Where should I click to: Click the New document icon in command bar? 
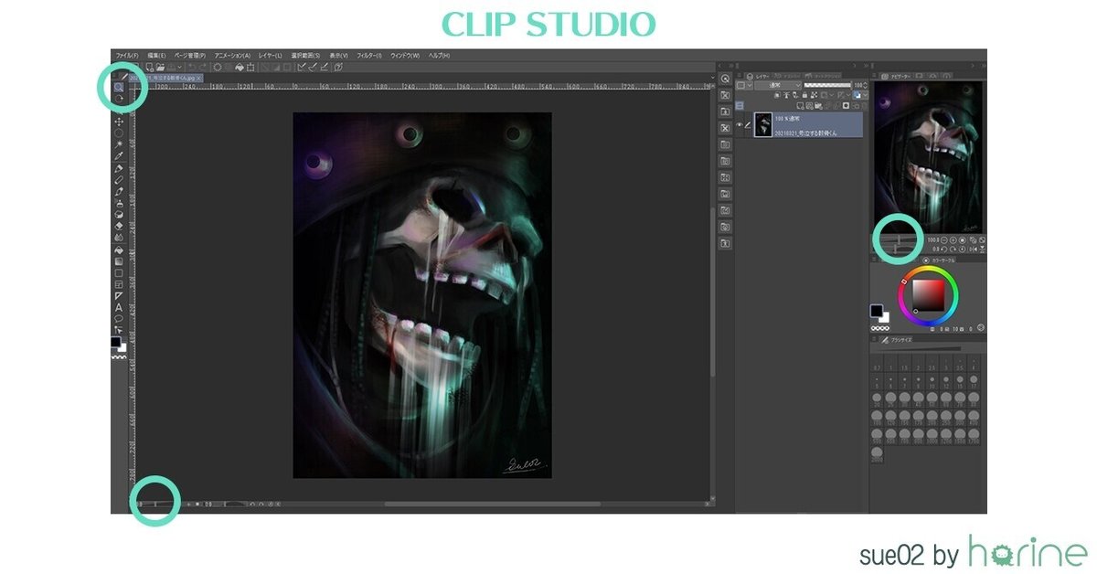pyautogui.click(x=149, y=67)
